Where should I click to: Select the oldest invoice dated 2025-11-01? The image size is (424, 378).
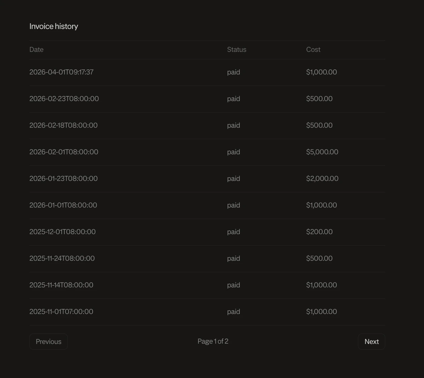pyautogui.click(x=61, y=312)
